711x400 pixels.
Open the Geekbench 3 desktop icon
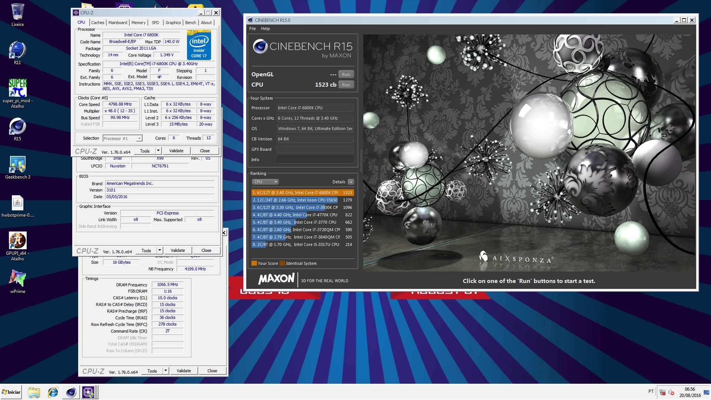[x=17, y=165]
